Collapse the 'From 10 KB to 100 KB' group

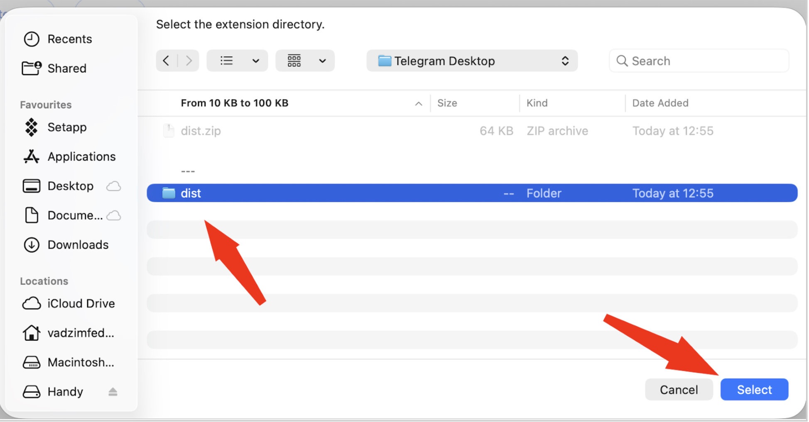click(419, 103)
